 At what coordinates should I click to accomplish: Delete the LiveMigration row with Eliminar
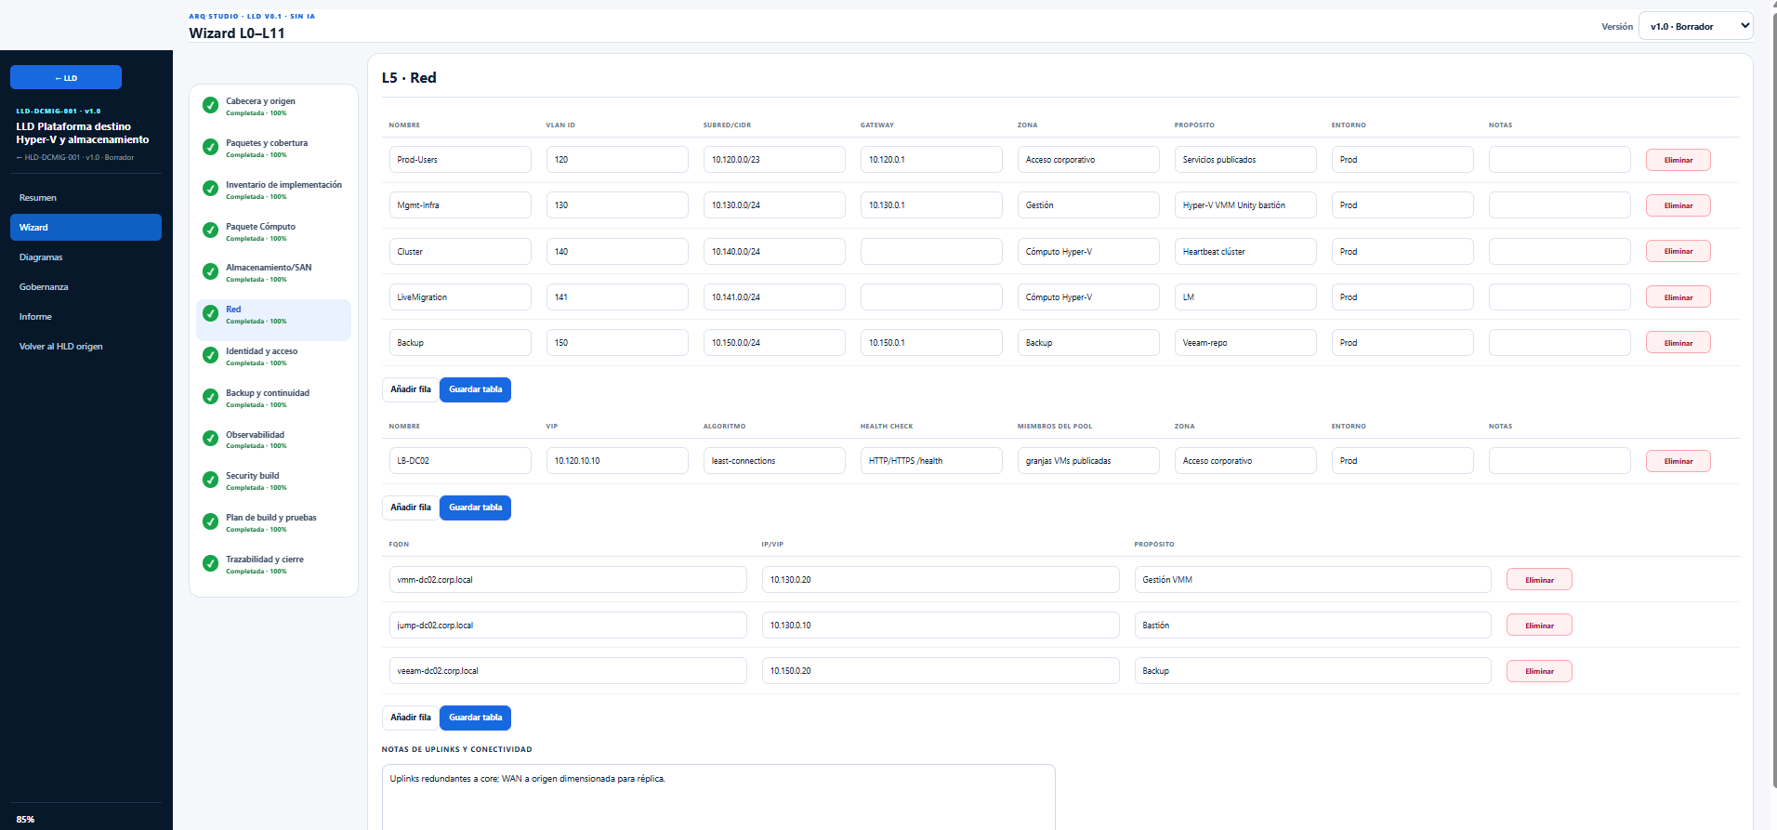pos(1678,297)
